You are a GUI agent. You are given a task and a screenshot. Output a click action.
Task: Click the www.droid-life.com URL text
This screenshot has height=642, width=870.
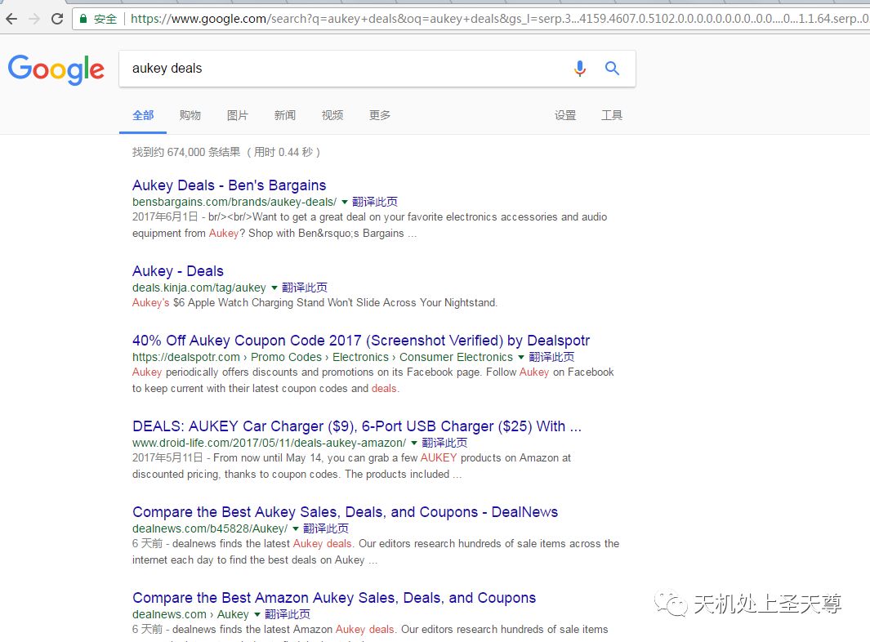pos(269,444)
